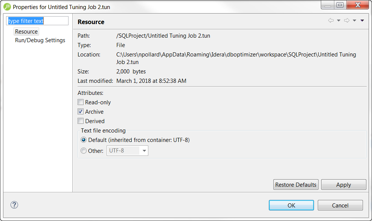
Task: Select Resource in the properties tree
Action: 26,32
